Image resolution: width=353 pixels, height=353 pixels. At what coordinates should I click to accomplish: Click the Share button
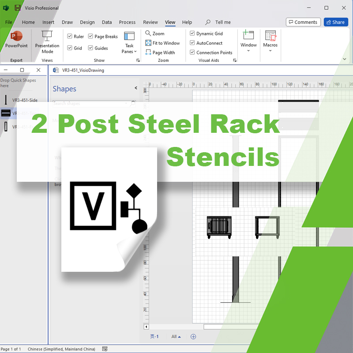click(x=335, y=22)
